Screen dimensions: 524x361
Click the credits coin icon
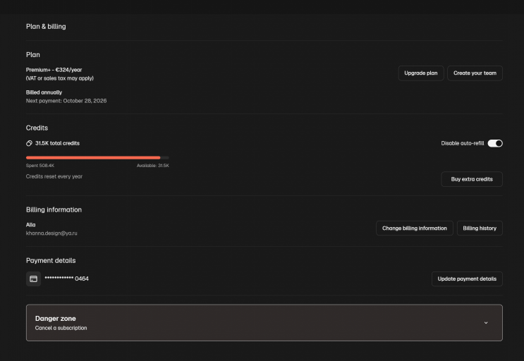[x=30, y=143]
